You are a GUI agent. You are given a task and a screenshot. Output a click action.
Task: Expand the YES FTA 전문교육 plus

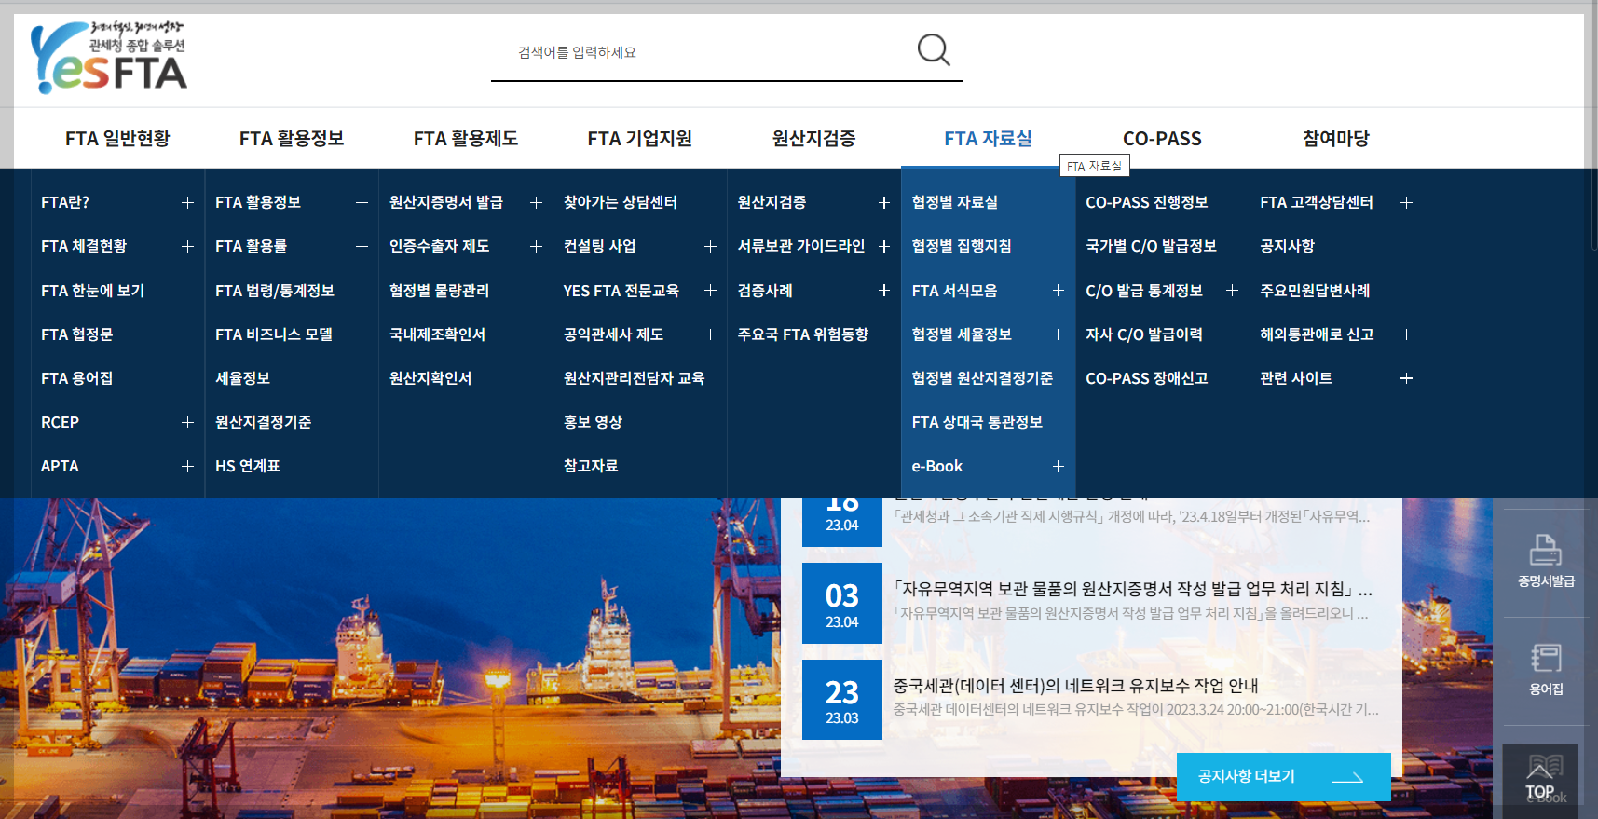click(710, 290)
